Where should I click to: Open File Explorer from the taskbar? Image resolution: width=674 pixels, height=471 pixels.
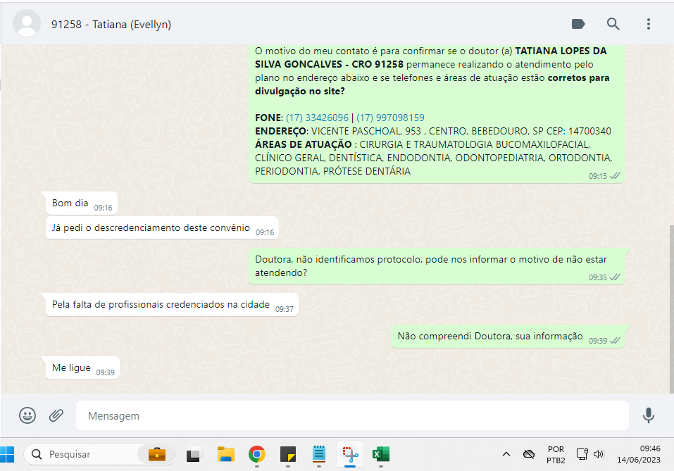[225, 454]
